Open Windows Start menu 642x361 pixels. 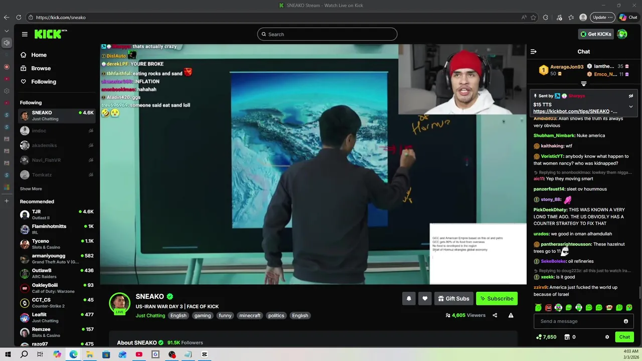coord(8,354)
